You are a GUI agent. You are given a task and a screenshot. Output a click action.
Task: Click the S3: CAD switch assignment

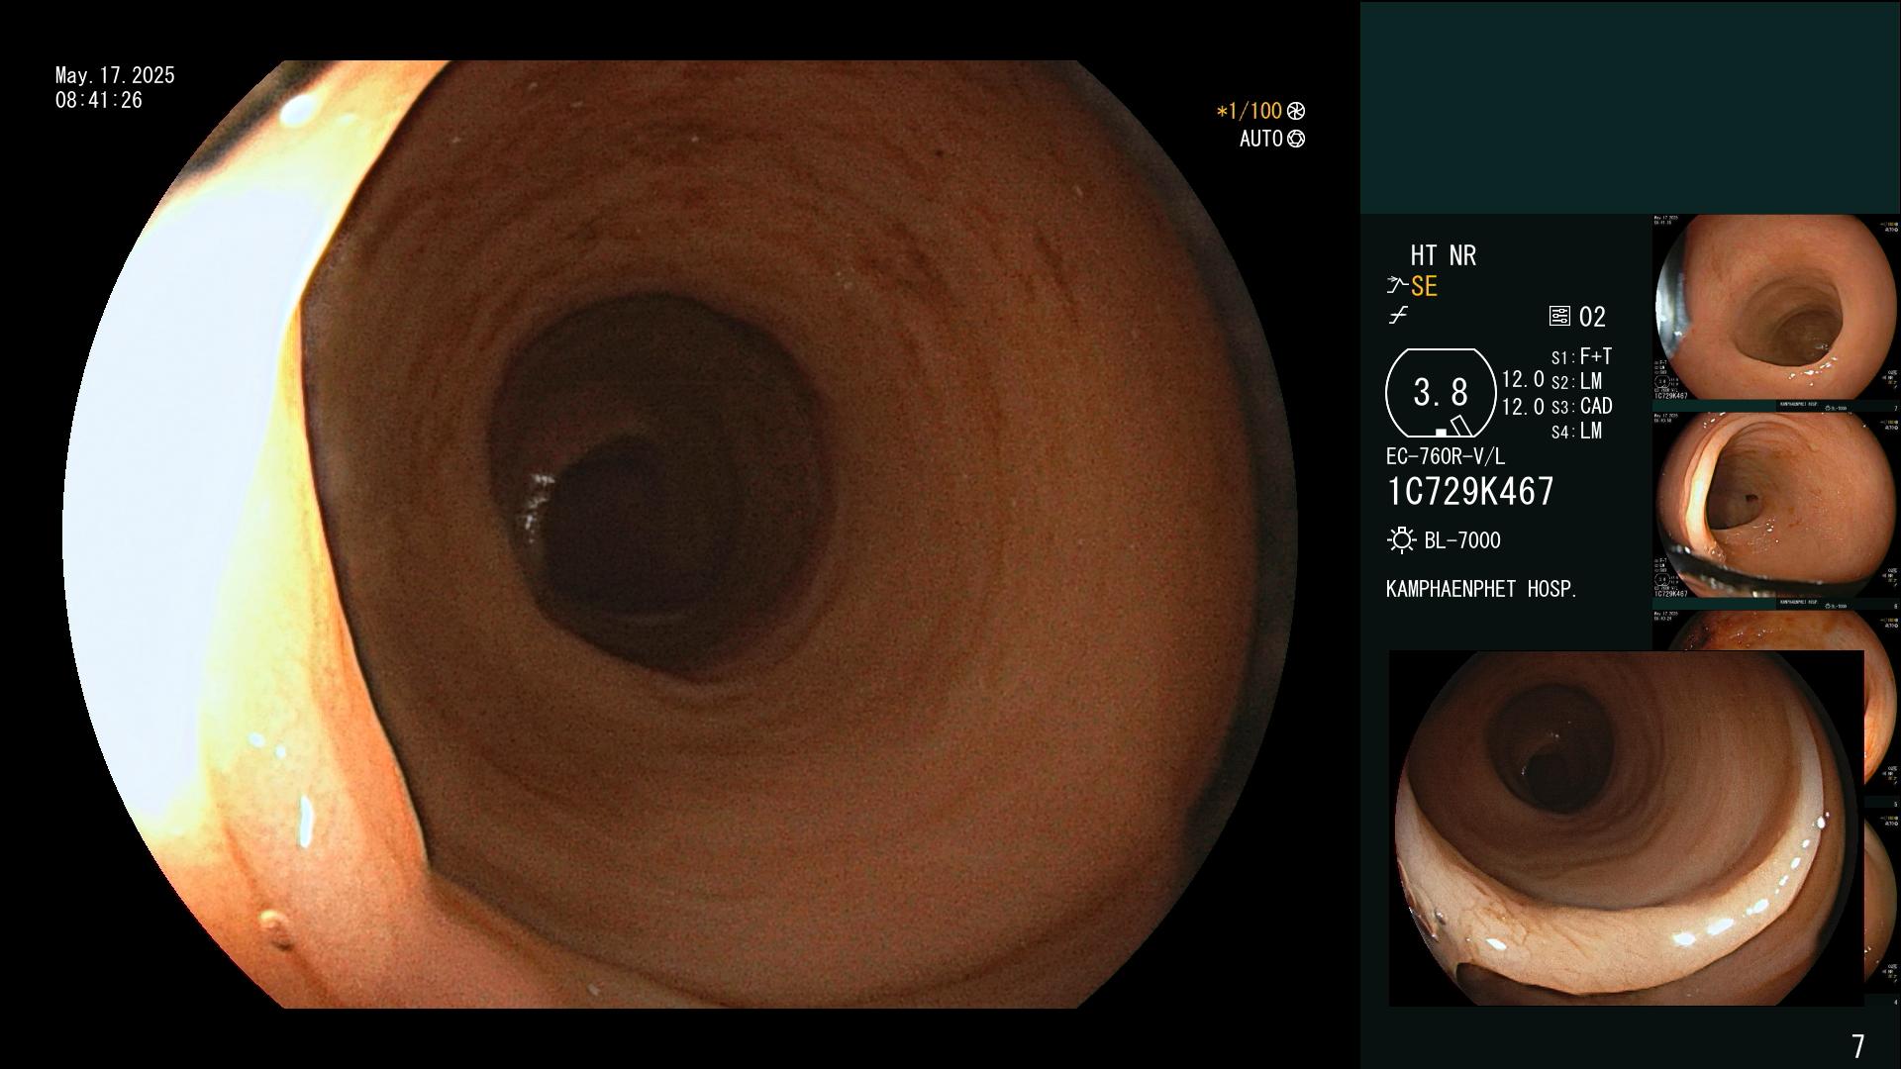tap(1581, 406)
